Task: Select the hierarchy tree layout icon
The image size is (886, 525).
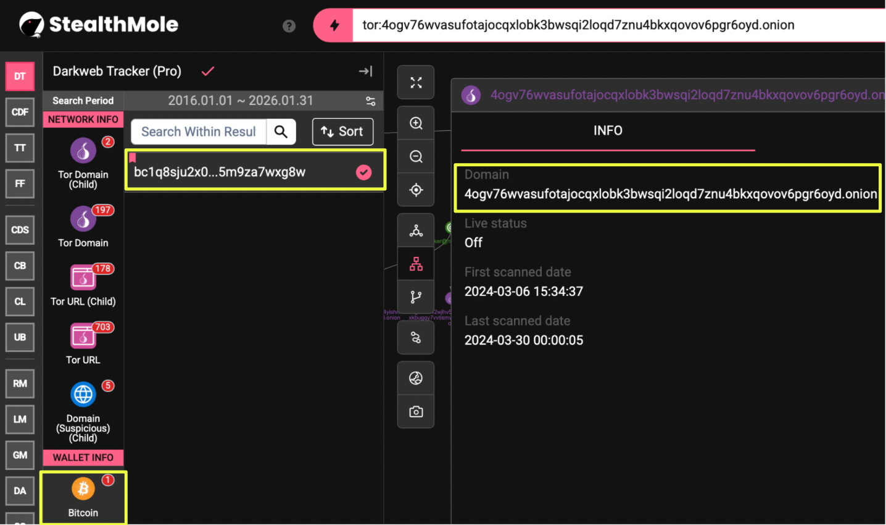Action: (416, 264)
